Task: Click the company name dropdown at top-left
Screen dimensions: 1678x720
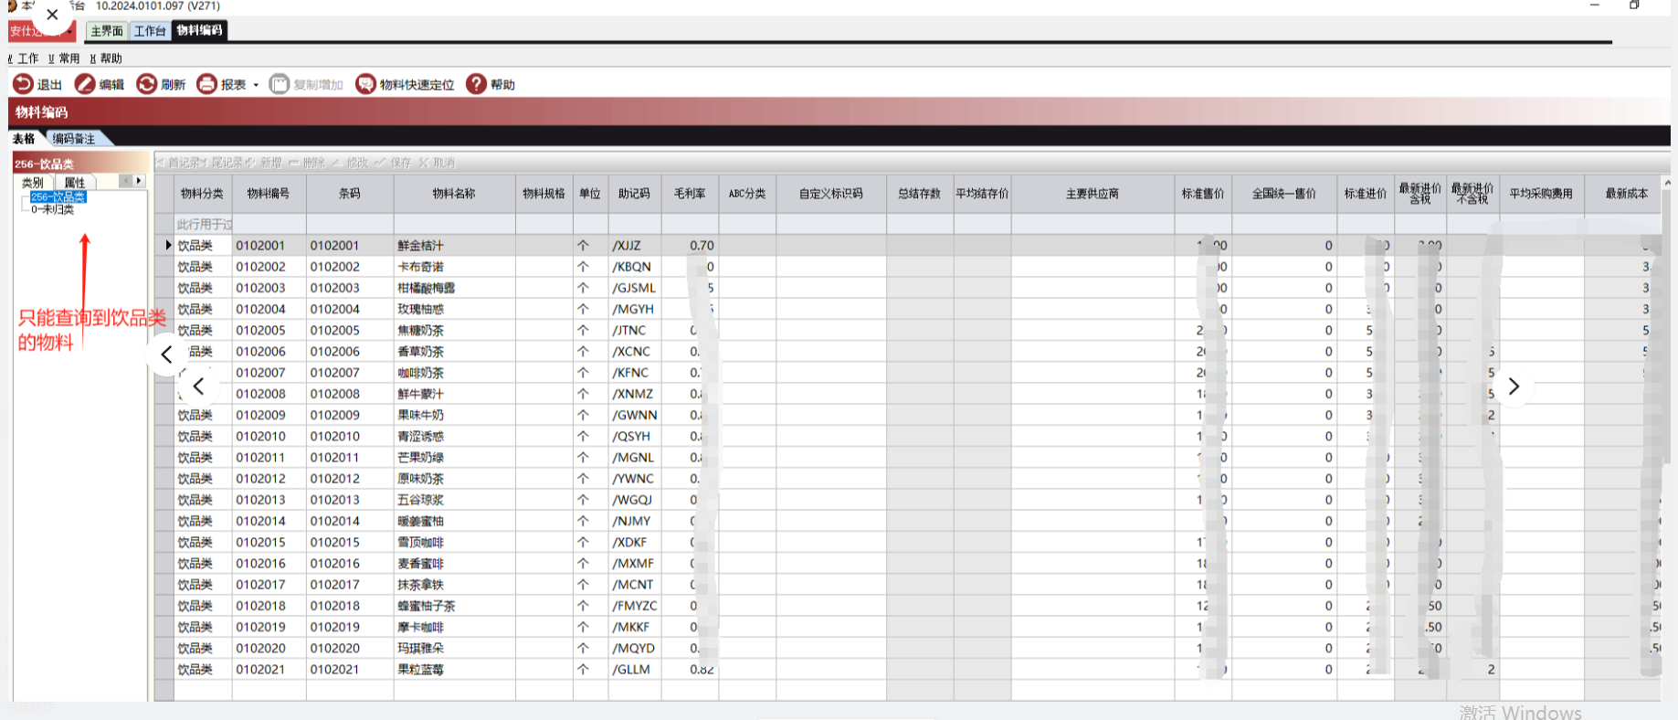Action: click(69, 32)
